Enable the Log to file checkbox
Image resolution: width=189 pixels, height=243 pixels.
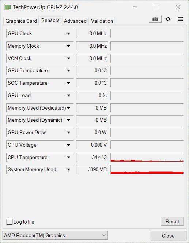tap(10, 222)
